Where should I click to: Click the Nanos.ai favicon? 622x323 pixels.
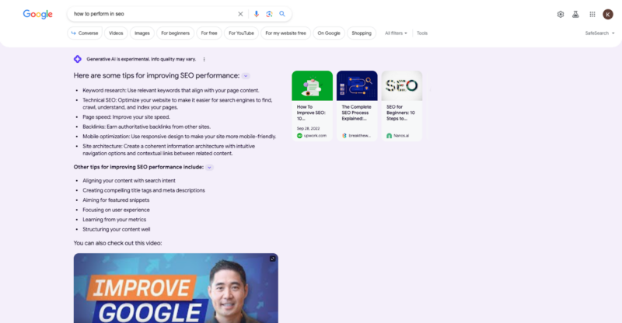390,136
